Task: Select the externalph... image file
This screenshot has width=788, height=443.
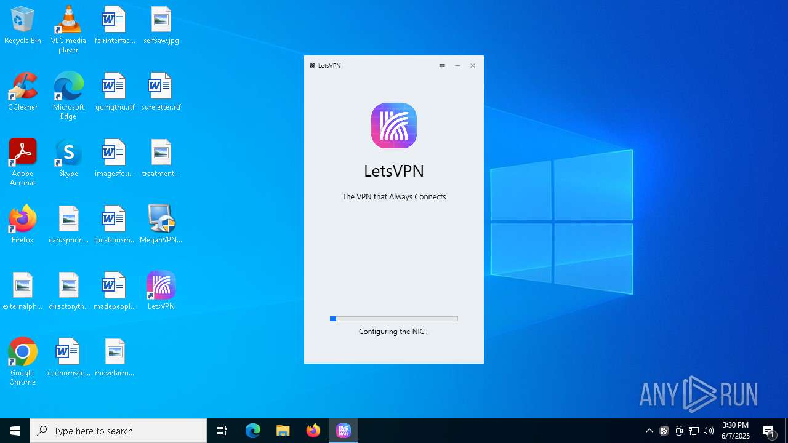Action: [23, 292]
